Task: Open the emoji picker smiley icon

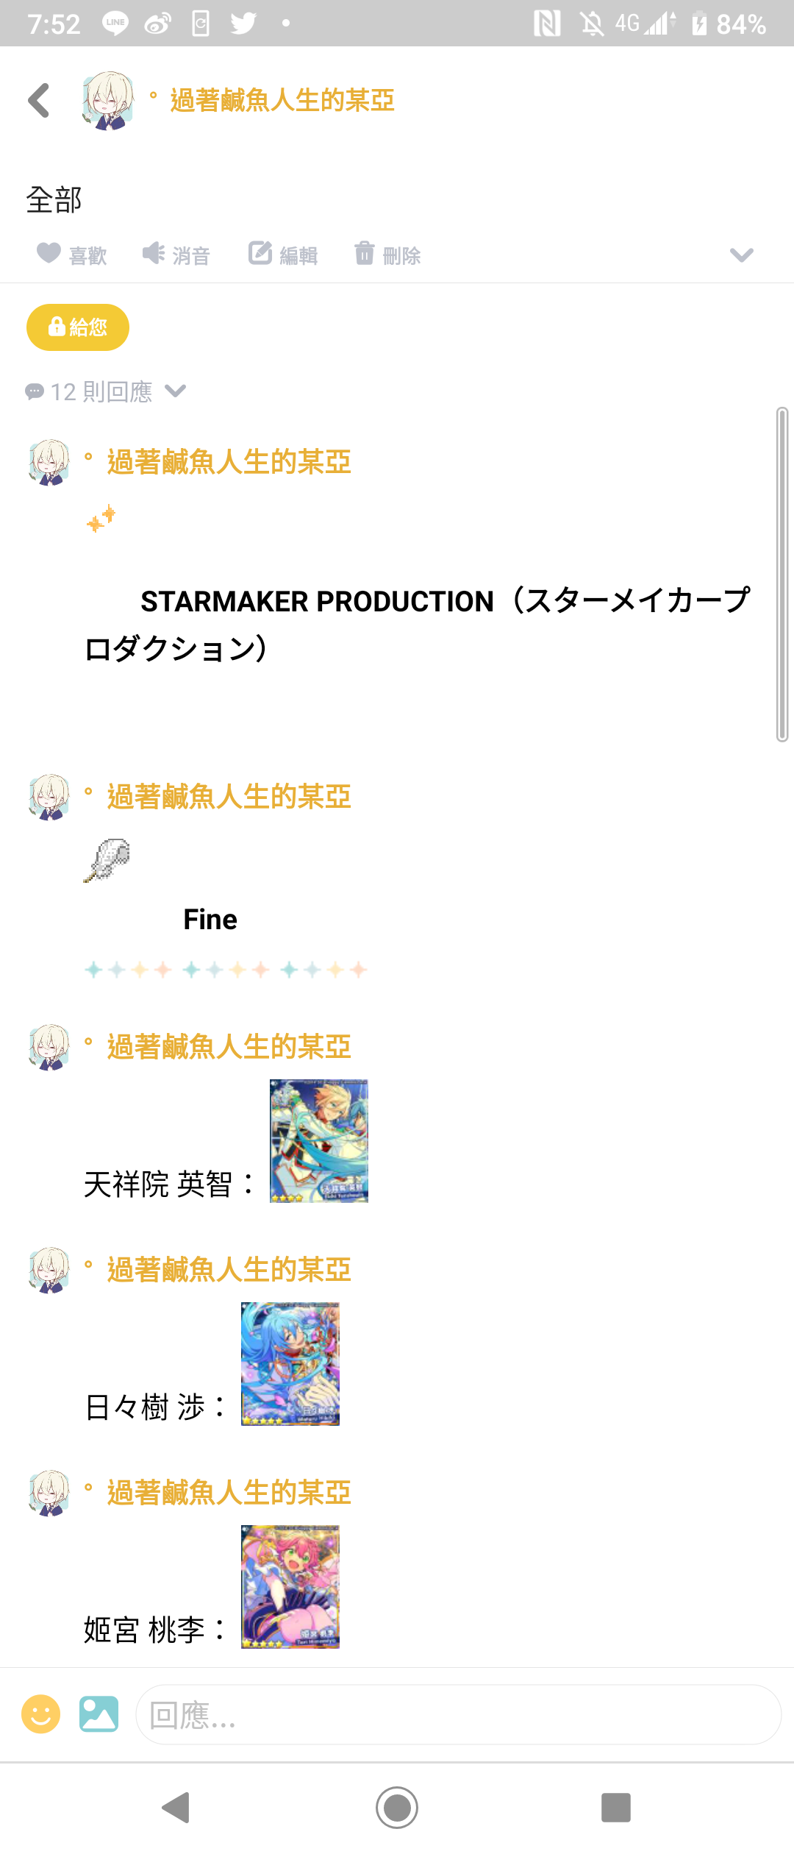Action: 41,1714
